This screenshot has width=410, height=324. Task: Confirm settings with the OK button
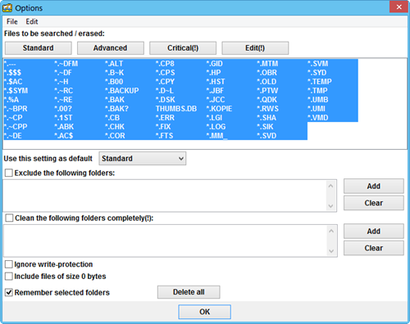(x=204, y=312)
